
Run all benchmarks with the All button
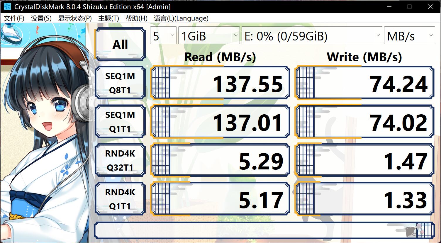[120, 44]
